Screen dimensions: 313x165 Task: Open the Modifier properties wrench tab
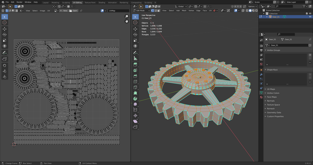(261, 74)
